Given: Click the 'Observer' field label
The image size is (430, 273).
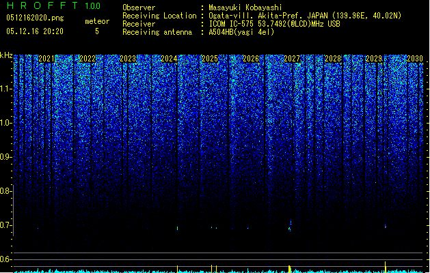Looking at the screenshot, I should (139, 8).
